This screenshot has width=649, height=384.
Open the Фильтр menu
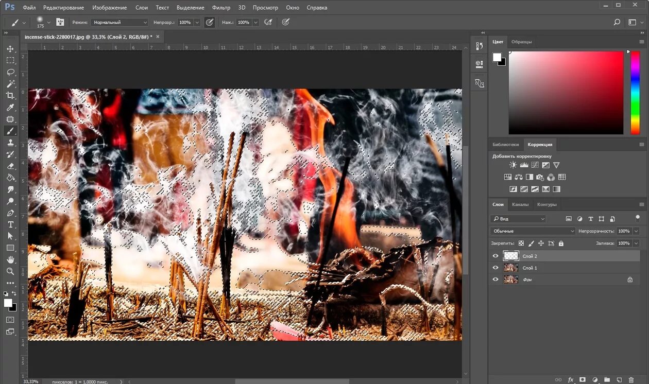[x=221, y=8]
